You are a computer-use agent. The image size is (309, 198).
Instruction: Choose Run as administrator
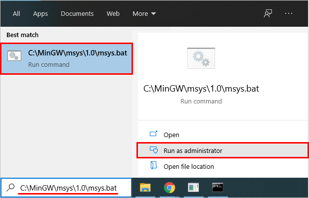(x=223, y=150)
